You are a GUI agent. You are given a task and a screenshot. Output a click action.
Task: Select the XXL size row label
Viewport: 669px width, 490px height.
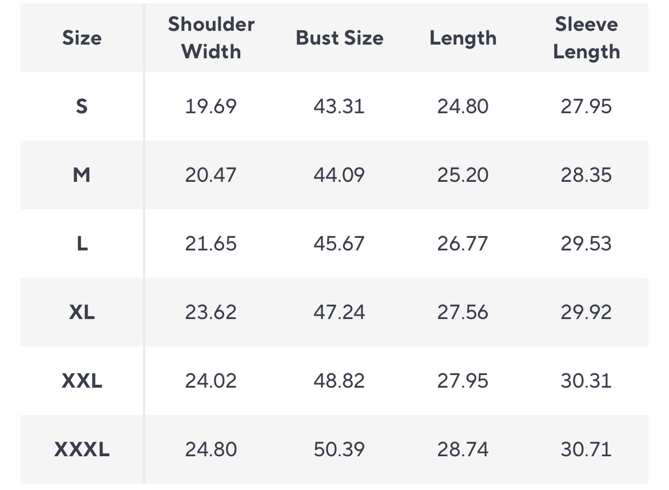(82, 381)
